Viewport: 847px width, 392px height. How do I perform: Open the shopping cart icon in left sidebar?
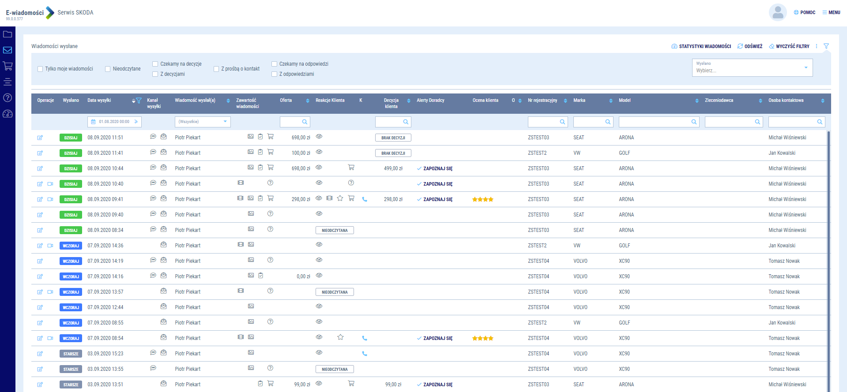(8, 66)
